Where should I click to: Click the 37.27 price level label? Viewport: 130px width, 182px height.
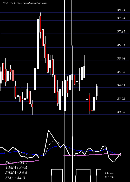(x=121, y=31)
